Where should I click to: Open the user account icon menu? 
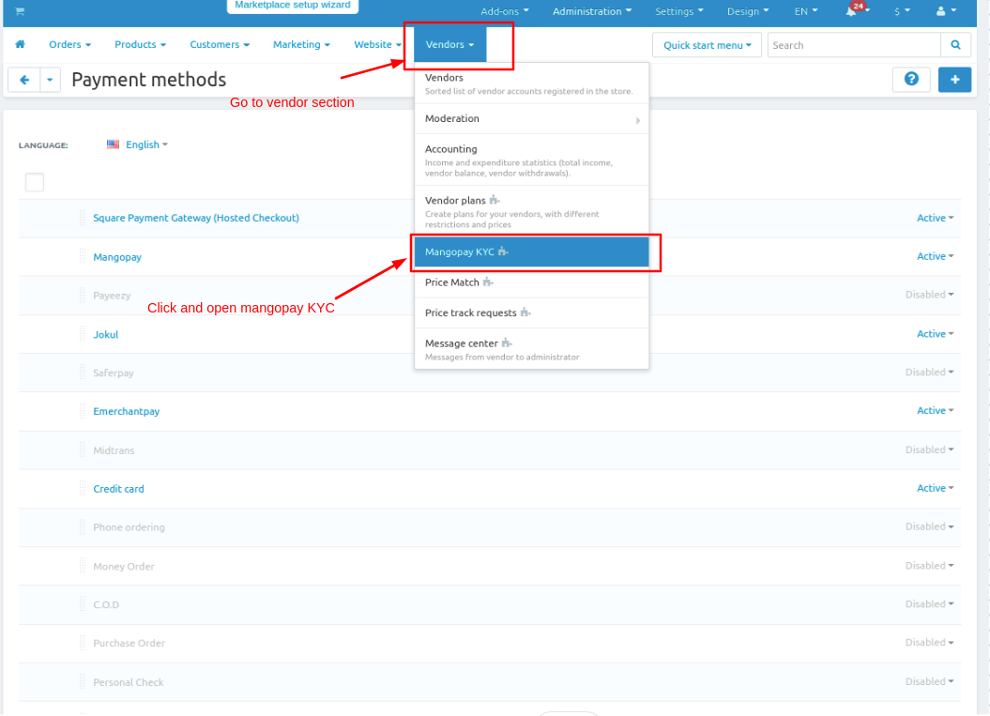click(946, 10)
